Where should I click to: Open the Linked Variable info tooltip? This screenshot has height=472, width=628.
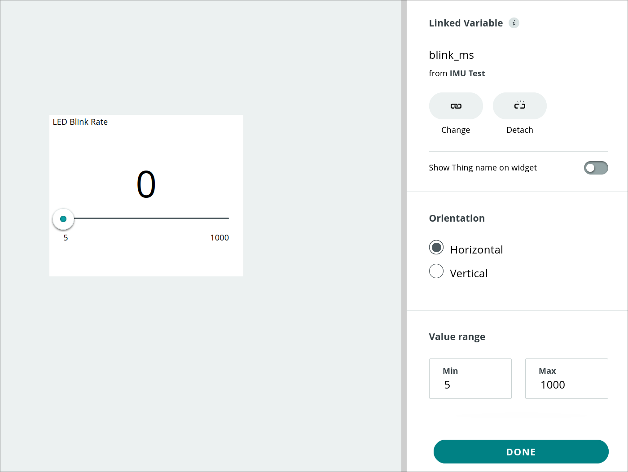pyautogui.click(x=514, y=23)
